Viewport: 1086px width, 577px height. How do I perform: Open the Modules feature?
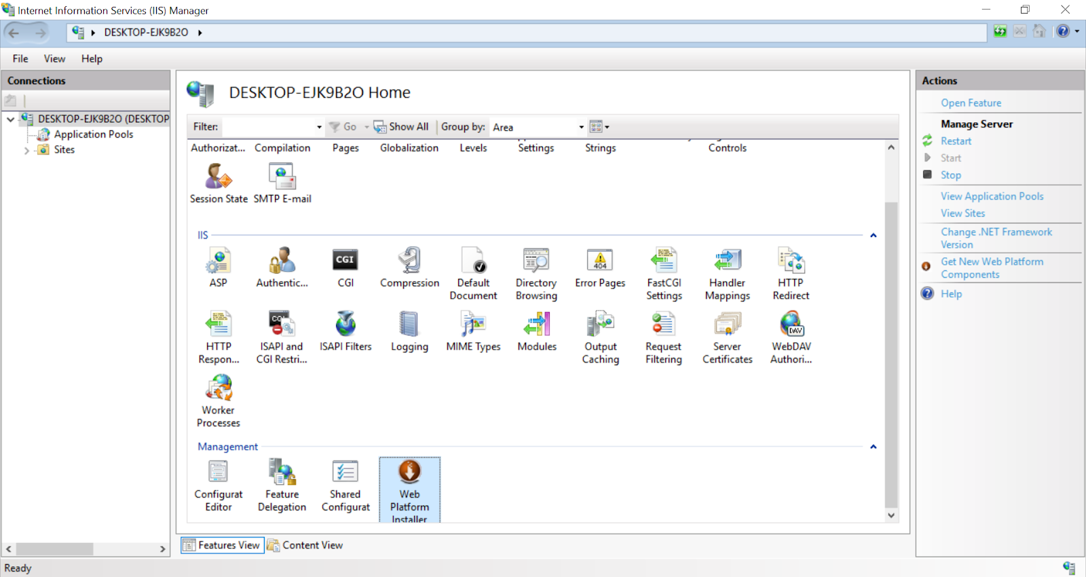point(537,331)
